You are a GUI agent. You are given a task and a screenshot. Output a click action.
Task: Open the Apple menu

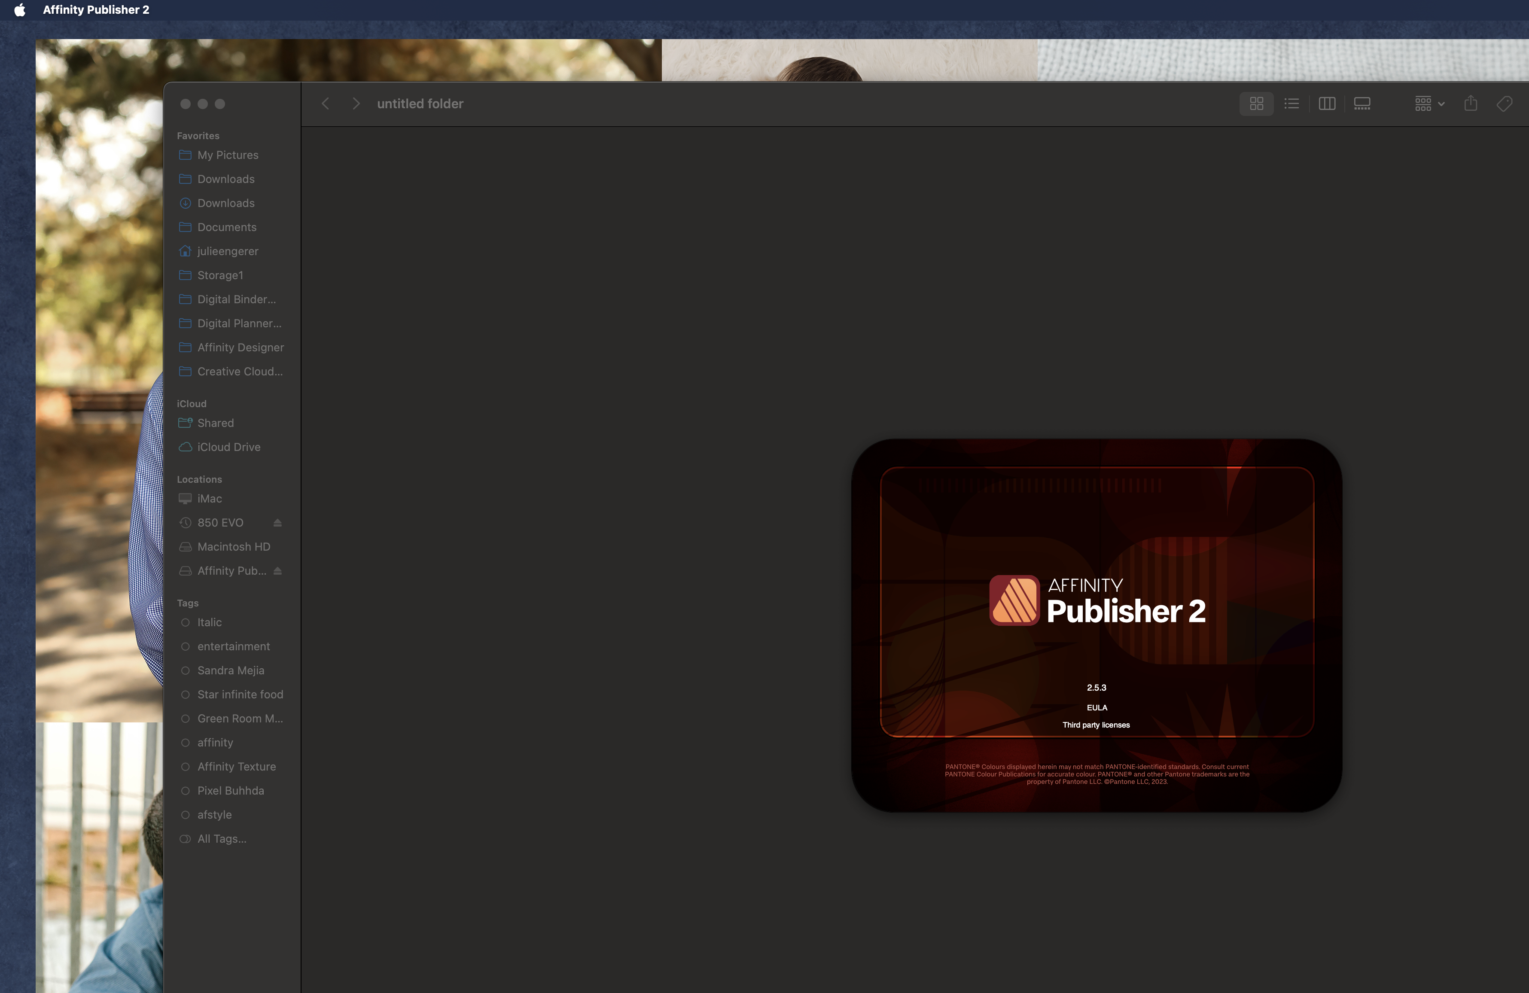[20, 9]
